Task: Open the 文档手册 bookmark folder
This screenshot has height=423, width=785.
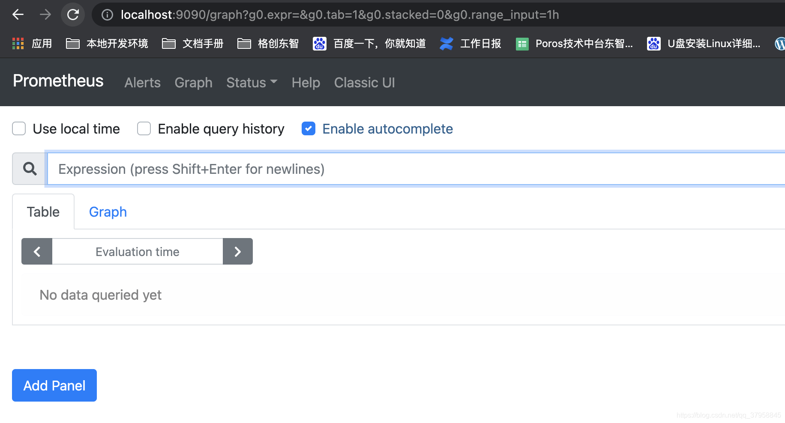Action: click(x=193, y=43)
